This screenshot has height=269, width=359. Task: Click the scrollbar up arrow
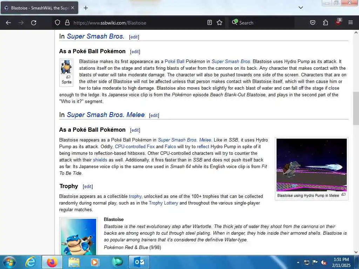click(x=356, y=33)
